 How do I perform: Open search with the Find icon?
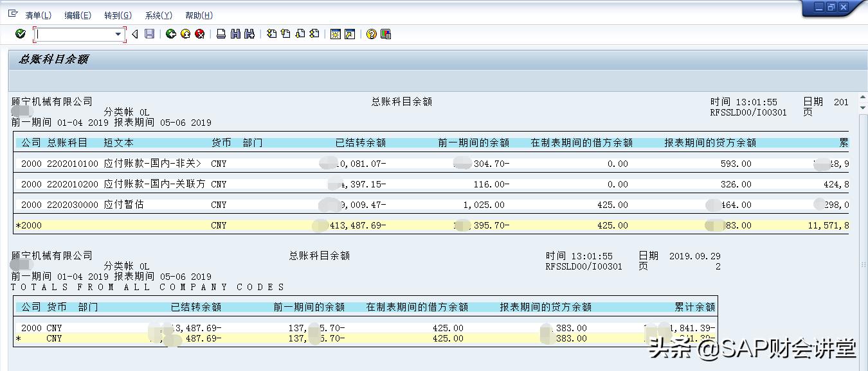pos(235,33)
